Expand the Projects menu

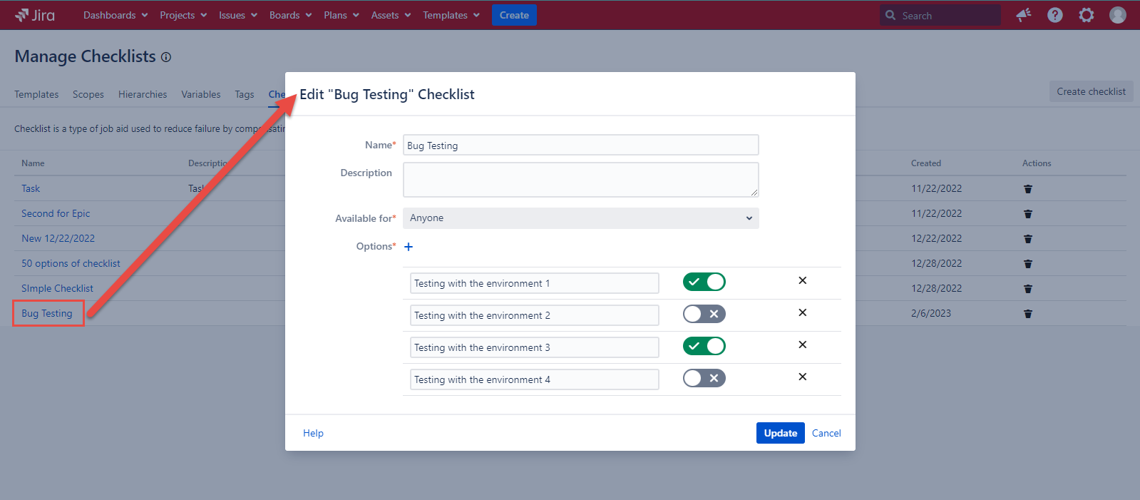183,15
